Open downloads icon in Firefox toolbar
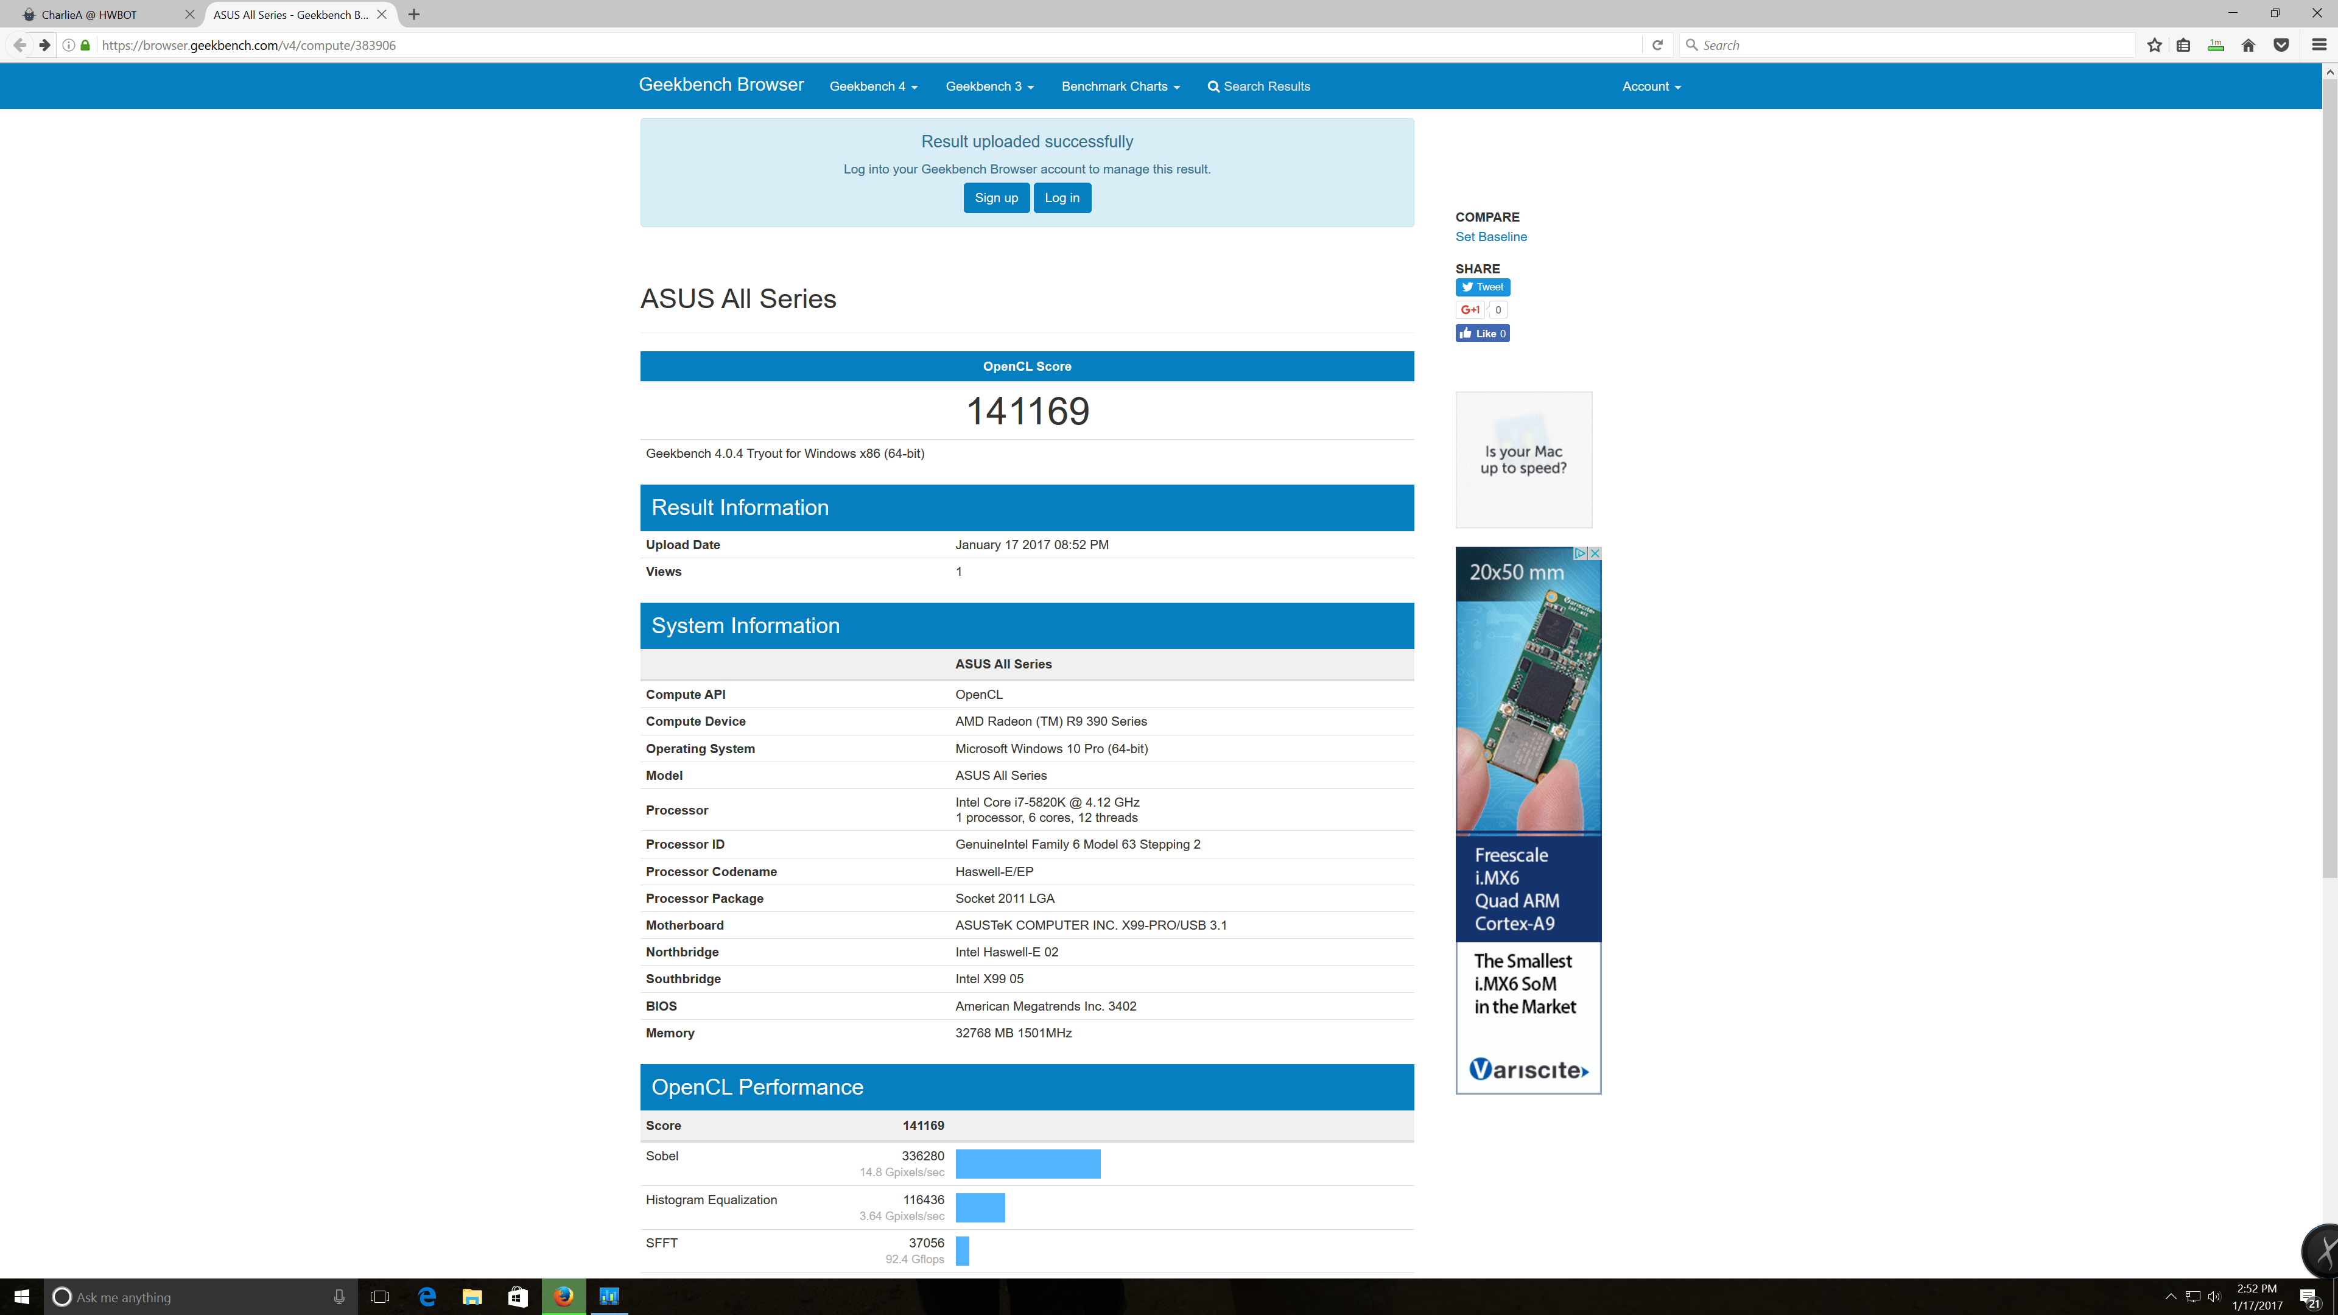Screen dimensions: 2338x1315 (2216, 44)
